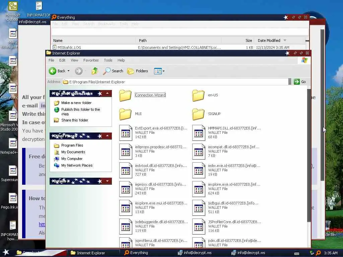Open the File menu in Internet Explorer window
The width and height of the screenshot is (343, 257).
[x=51, y=60]
